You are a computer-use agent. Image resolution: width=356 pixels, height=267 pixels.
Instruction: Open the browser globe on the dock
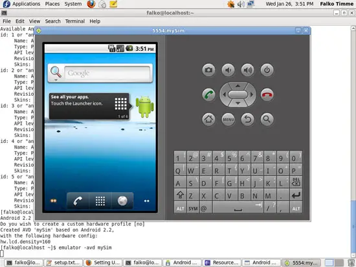pos(122,201)
